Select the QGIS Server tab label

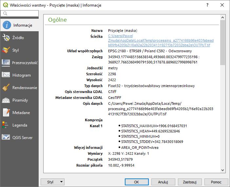point(22,138)
